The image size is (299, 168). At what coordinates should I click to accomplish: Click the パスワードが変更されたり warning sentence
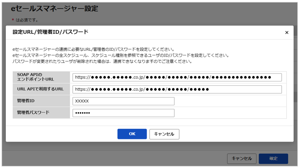click(x=102, y=62)
